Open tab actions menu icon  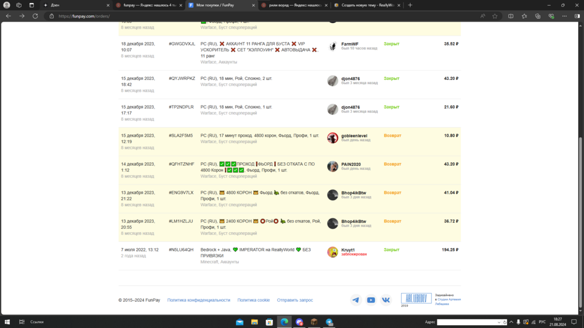[32, 5]
